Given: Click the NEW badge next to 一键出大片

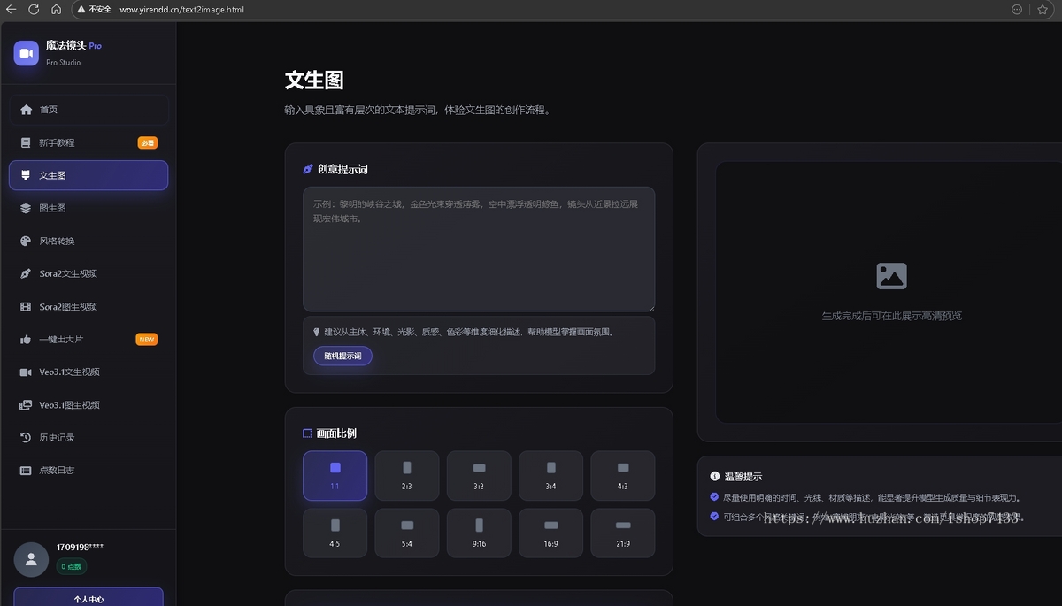Looking at the screenshot, I should pos(147,339).
